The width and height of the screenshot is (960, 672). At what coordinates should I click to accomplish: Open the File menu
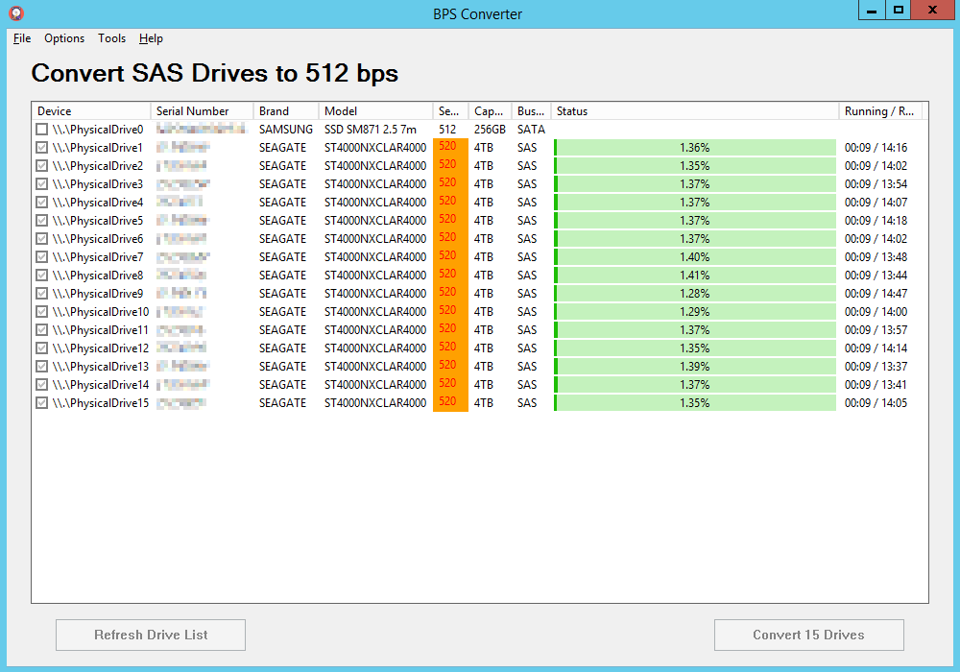coord(21,38)
